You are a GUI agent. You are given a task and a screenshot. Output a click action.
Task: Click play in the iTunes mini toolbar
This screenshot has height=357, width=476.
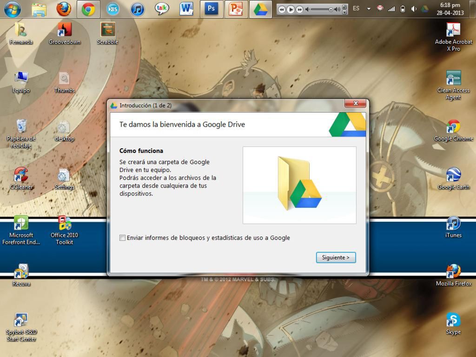point(291,10)
